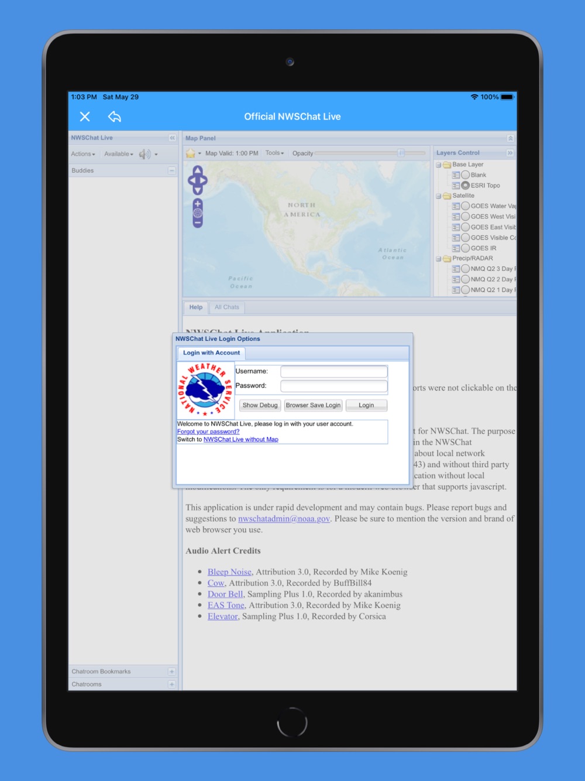Adjust the Opacity slider handle
The width and height of the screenshot is (585, 781).
401,153
